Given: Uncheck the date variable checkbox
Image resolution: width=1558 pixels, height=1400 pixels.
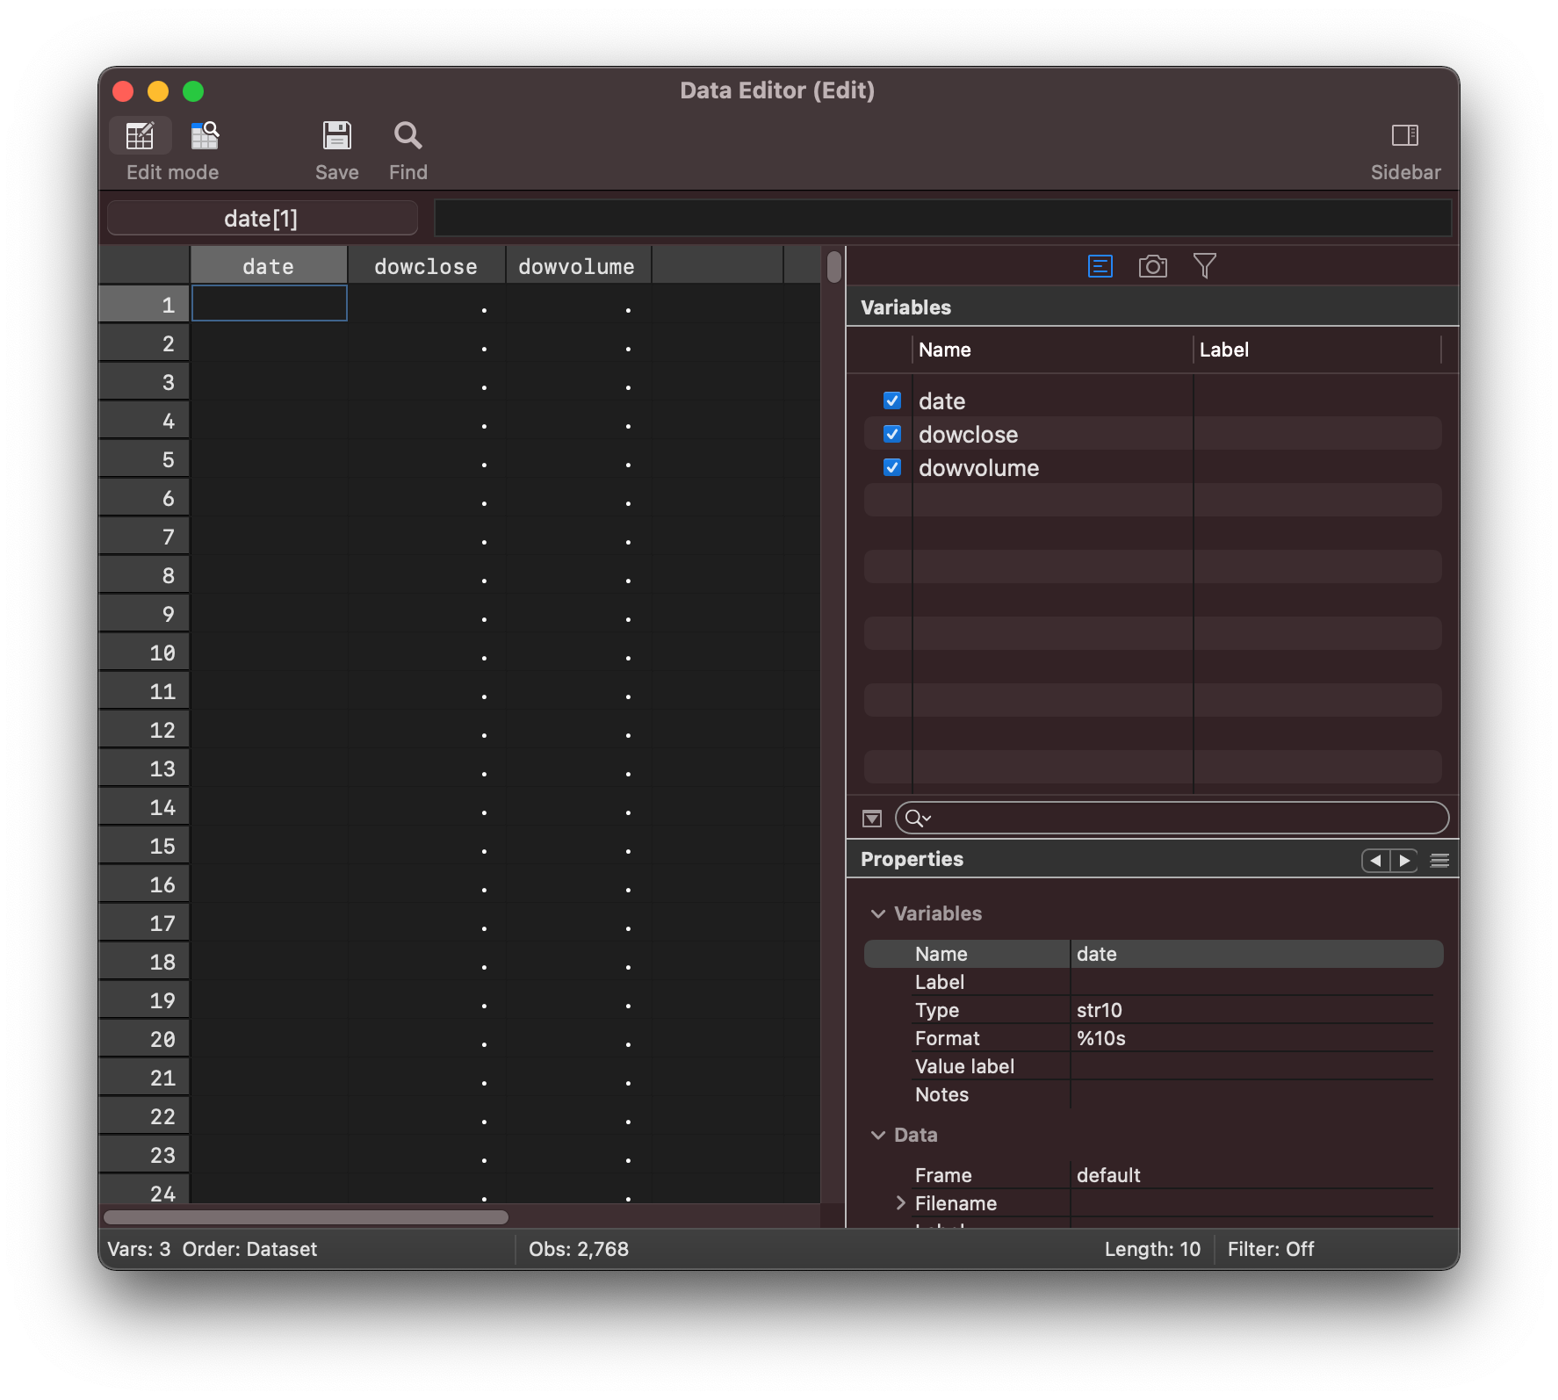Looking at the screenshot, I should pyautogui.click(x=892, y=401).
